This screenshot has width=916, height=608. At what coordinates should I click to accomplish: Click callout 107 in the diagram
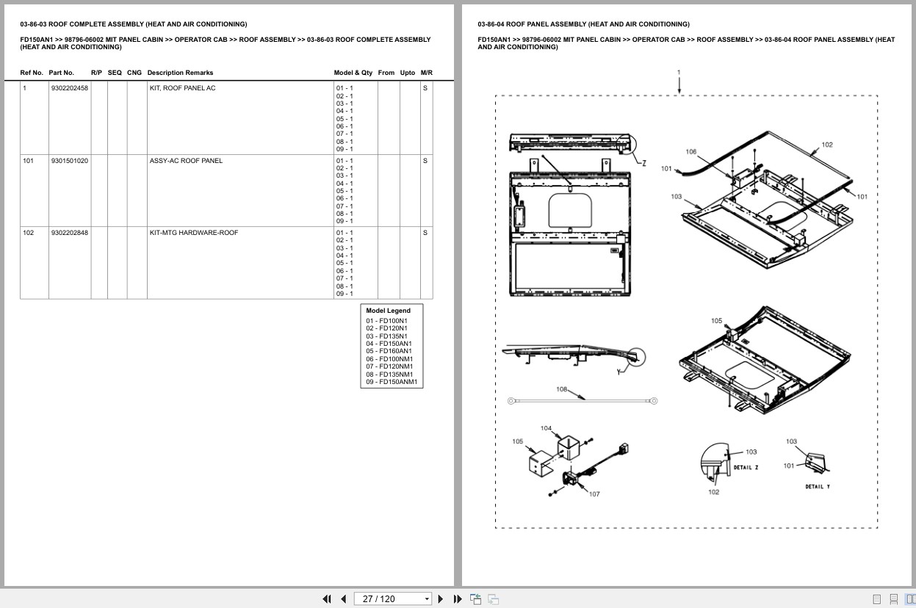pos(594,494)
